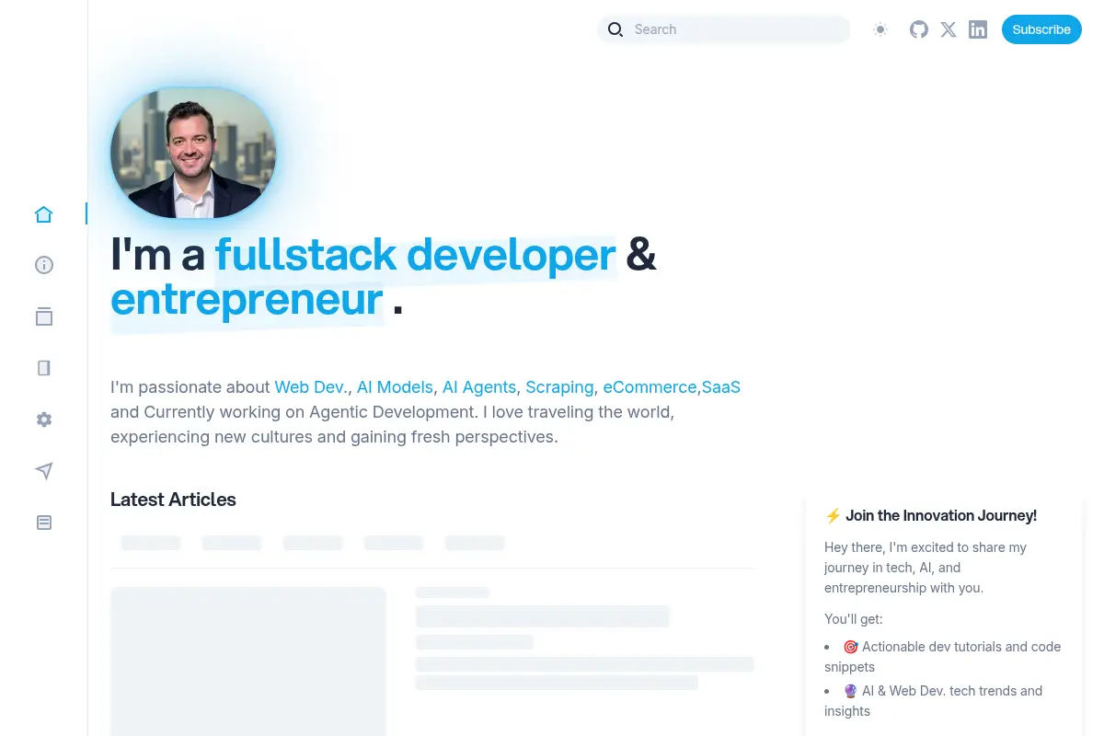This screenshot has width=1104, height=736.
Task: Click 'fullstack developer' highlighted headline text
Action: pos(415,255)
